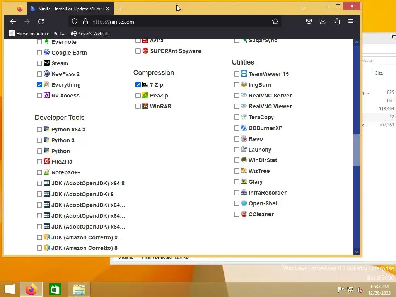Click the WinDirStat tree icon
The height and width of the screenshot is (297, 396).
point(244,160)
